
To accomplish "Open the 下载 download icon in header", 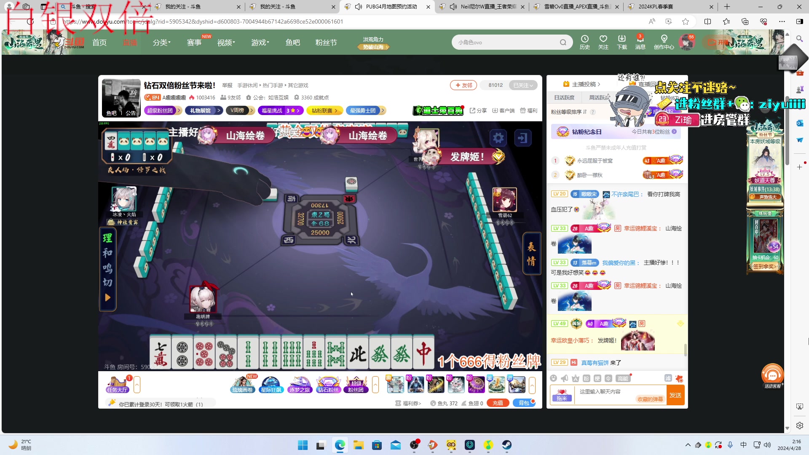I will click(x=622, y=42).
